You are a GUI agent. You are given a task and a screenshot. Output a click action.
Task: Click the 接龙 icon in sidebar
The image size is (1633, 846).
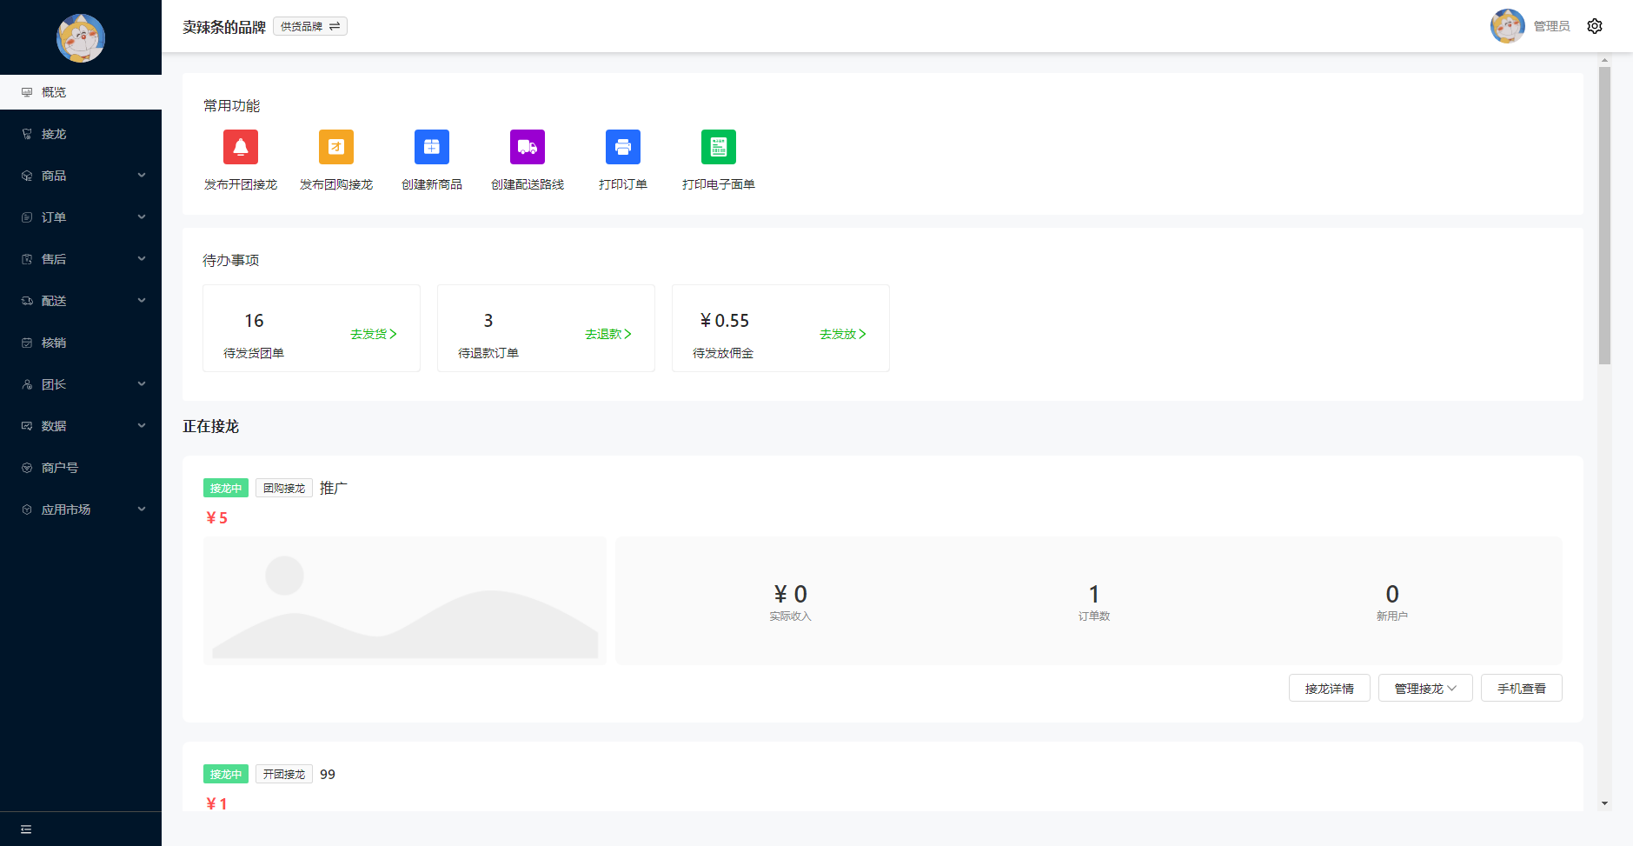tap(27, 134)
